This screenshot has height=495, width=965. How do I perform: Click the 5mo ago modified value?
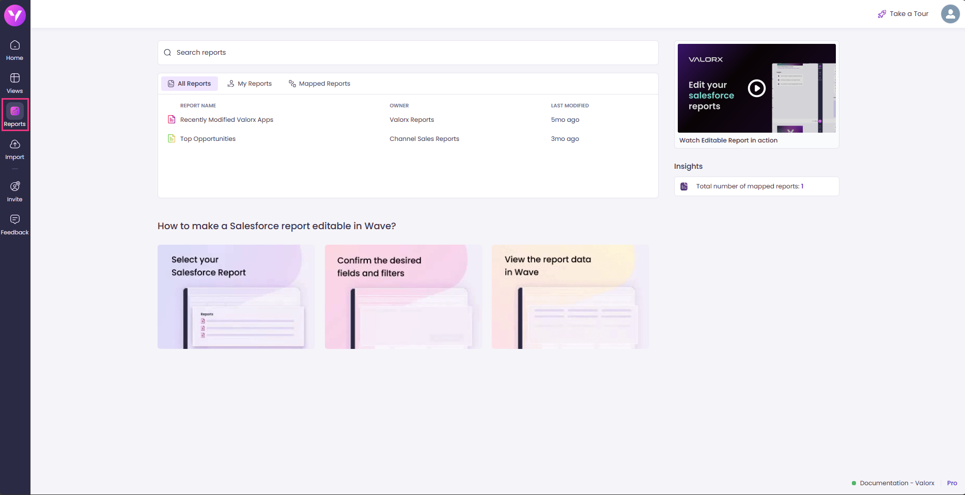point(565,120)
